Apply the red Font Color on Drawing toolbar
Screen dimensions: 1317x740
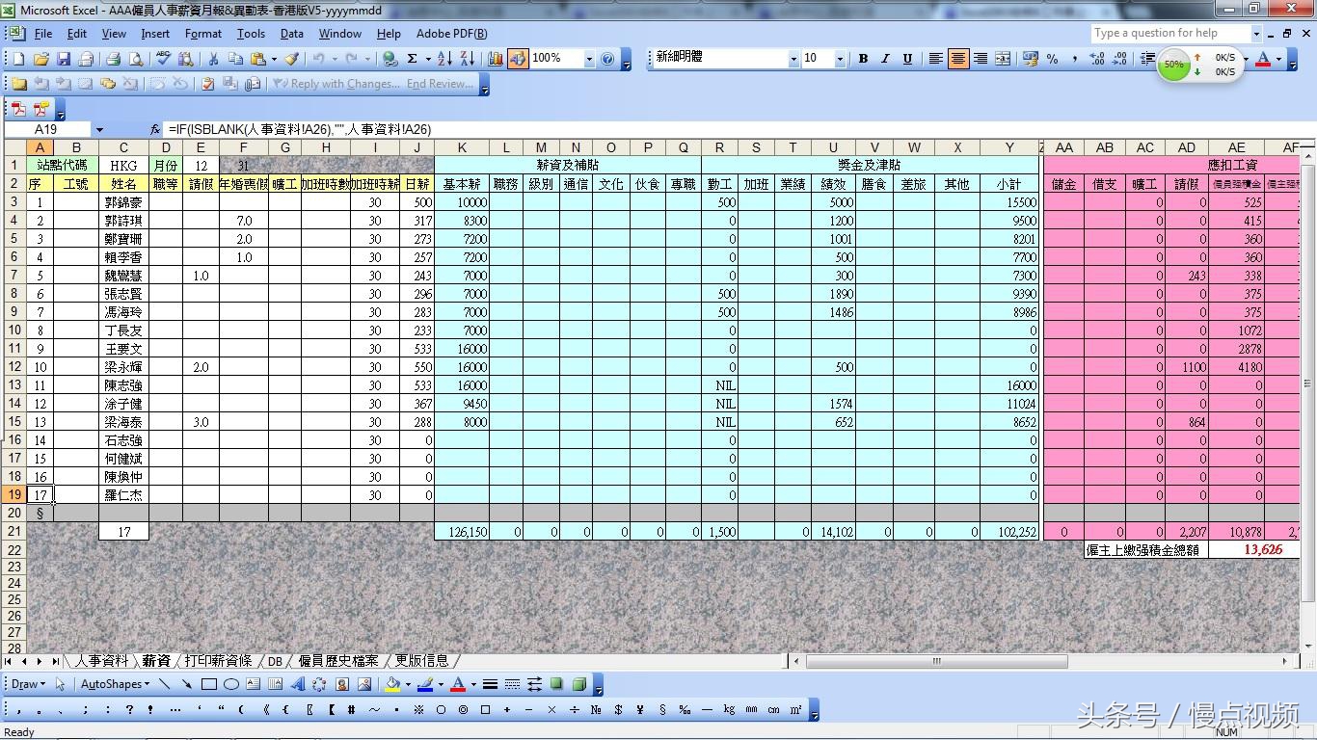[458, 684]
